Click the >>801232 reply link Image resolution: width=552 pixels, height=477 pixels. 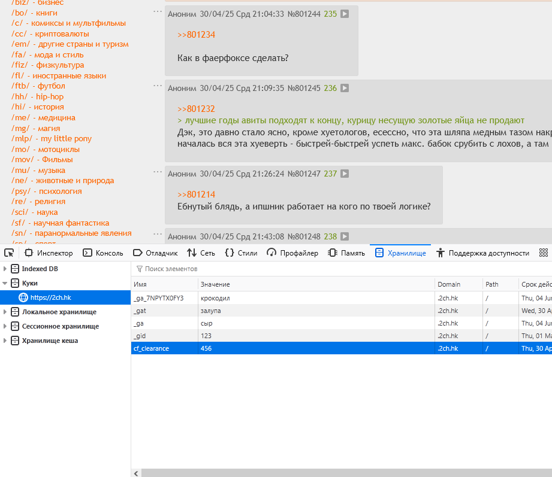point(196,109)
